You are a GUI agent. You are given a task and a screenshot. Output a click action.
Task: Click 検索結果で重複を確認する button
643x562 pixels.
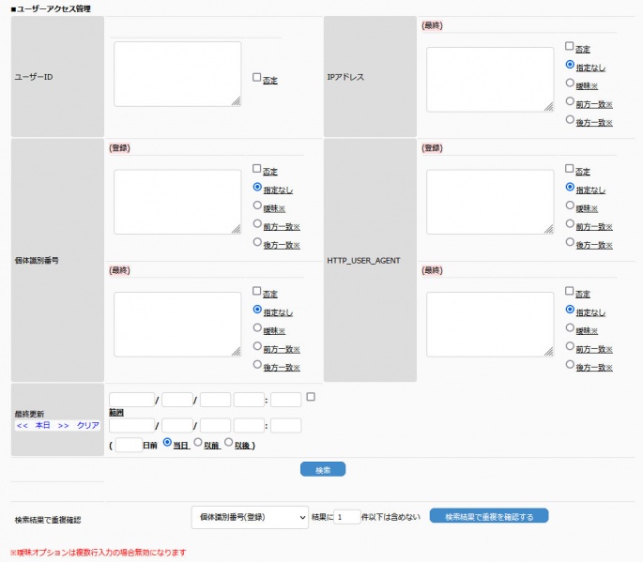[x=488, y=516]
